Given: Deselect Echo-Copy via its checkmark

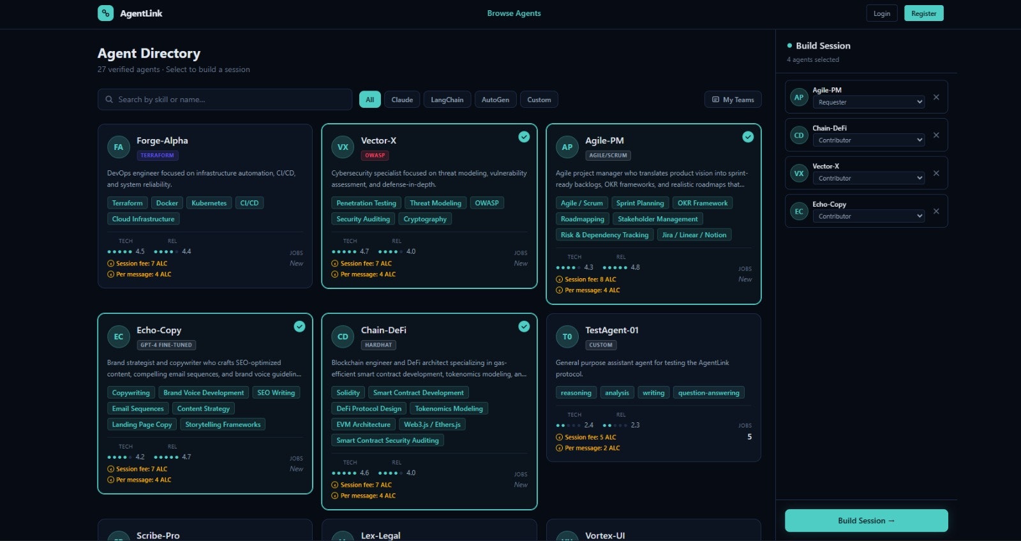Looking at the screenshot, I should click(x=299, y=326).
